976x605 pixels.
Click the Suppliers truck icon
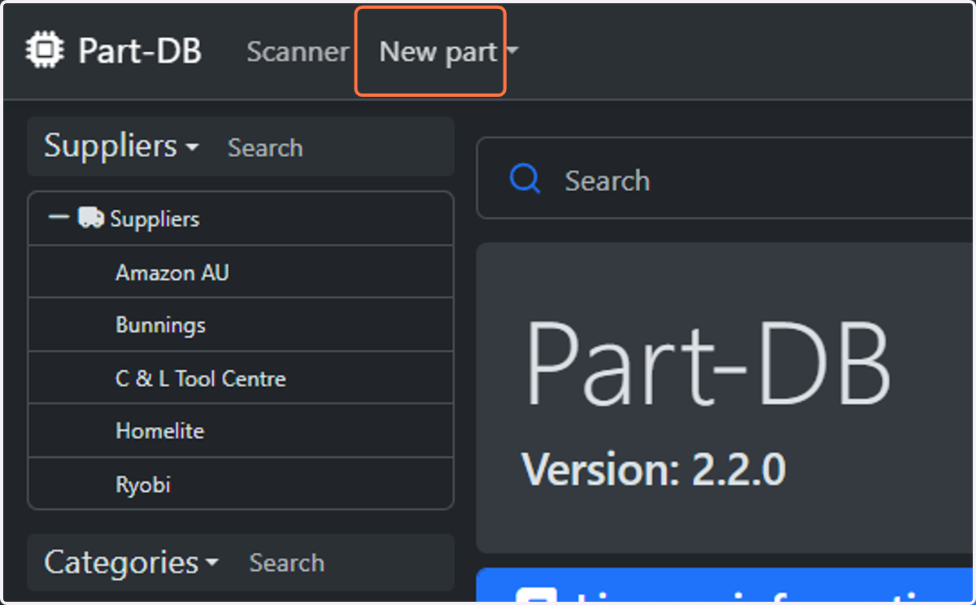click(x=90, y=218)
